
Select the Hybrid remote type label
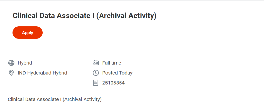pos(25,63)
